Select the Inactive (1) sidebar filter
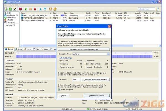This screenshot has height=111, width=166. (x=9, y=22)
